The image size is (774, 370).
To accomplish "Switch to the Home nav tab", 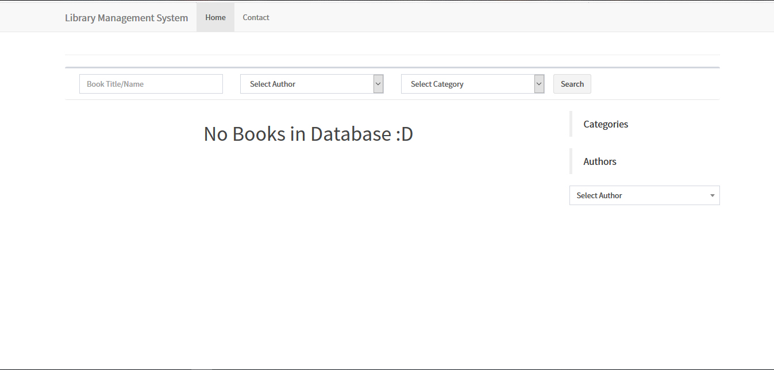I will (x=215, y=17).
